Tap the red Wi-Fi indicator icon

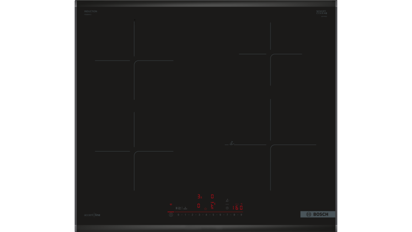171,204
